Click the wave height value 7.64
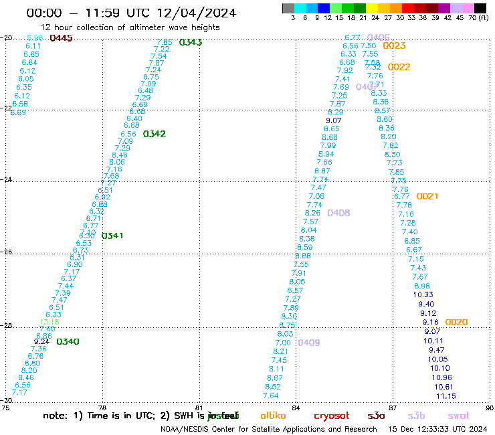The width and height of the screenshot is (495, 435). coord(270,396)
